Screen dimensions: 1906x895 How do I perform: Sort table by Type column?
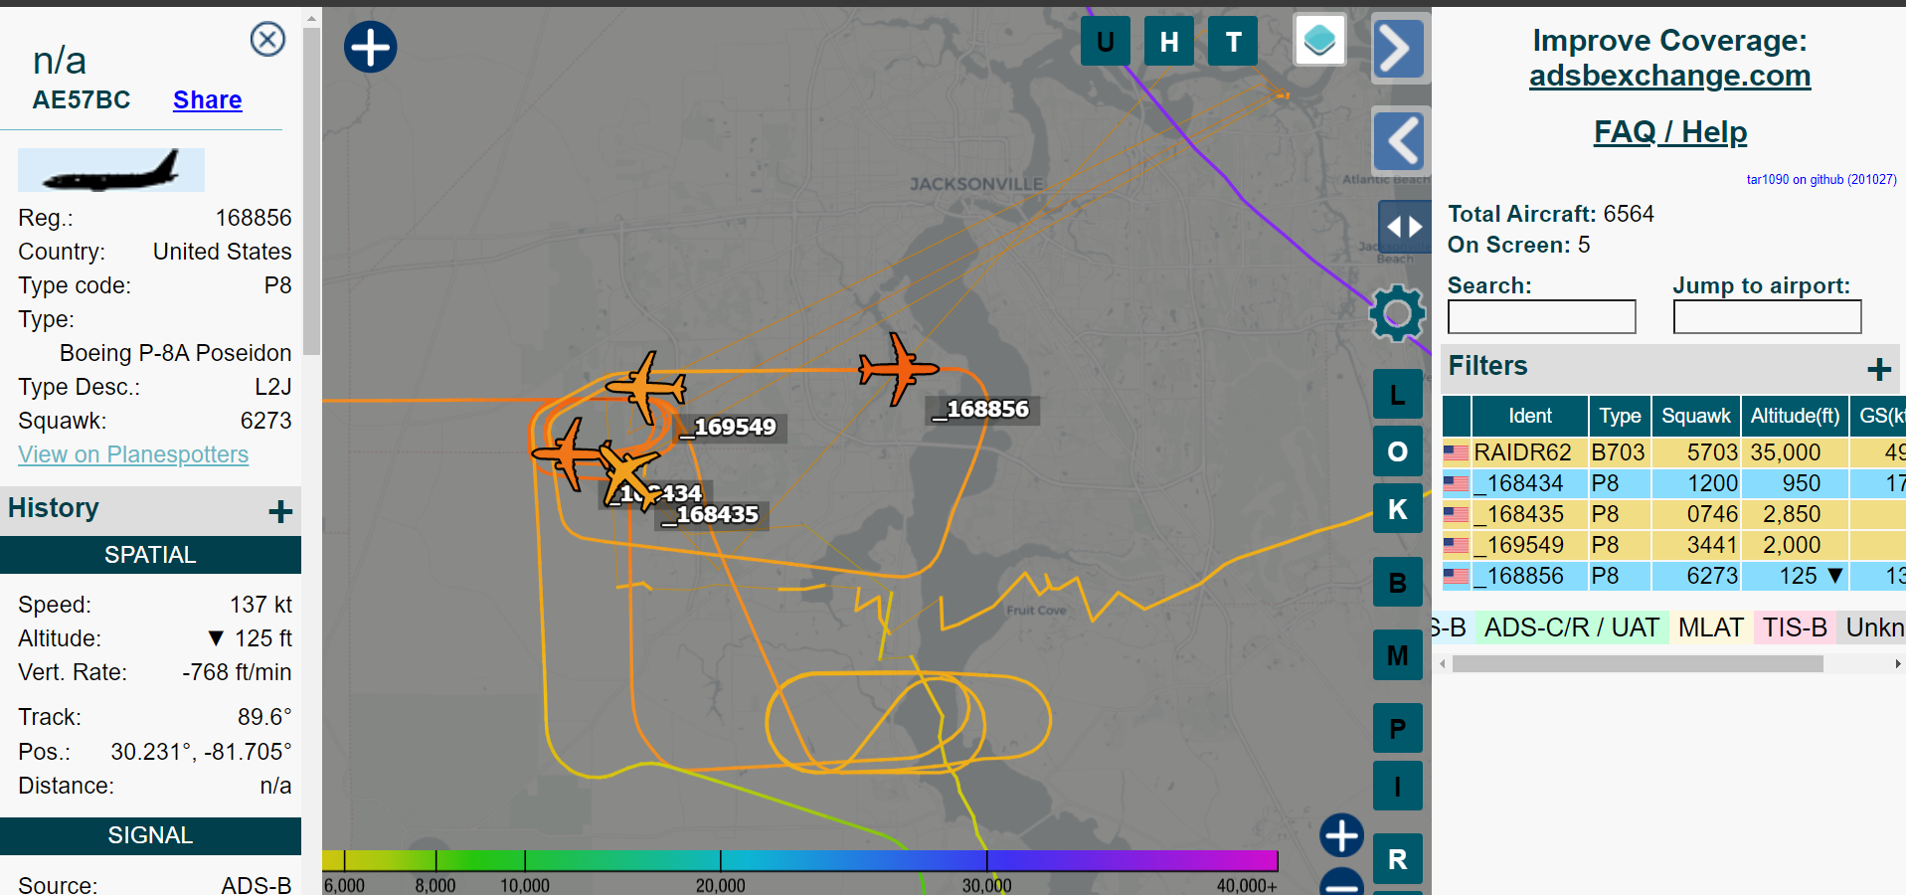tap(1620, 416)
